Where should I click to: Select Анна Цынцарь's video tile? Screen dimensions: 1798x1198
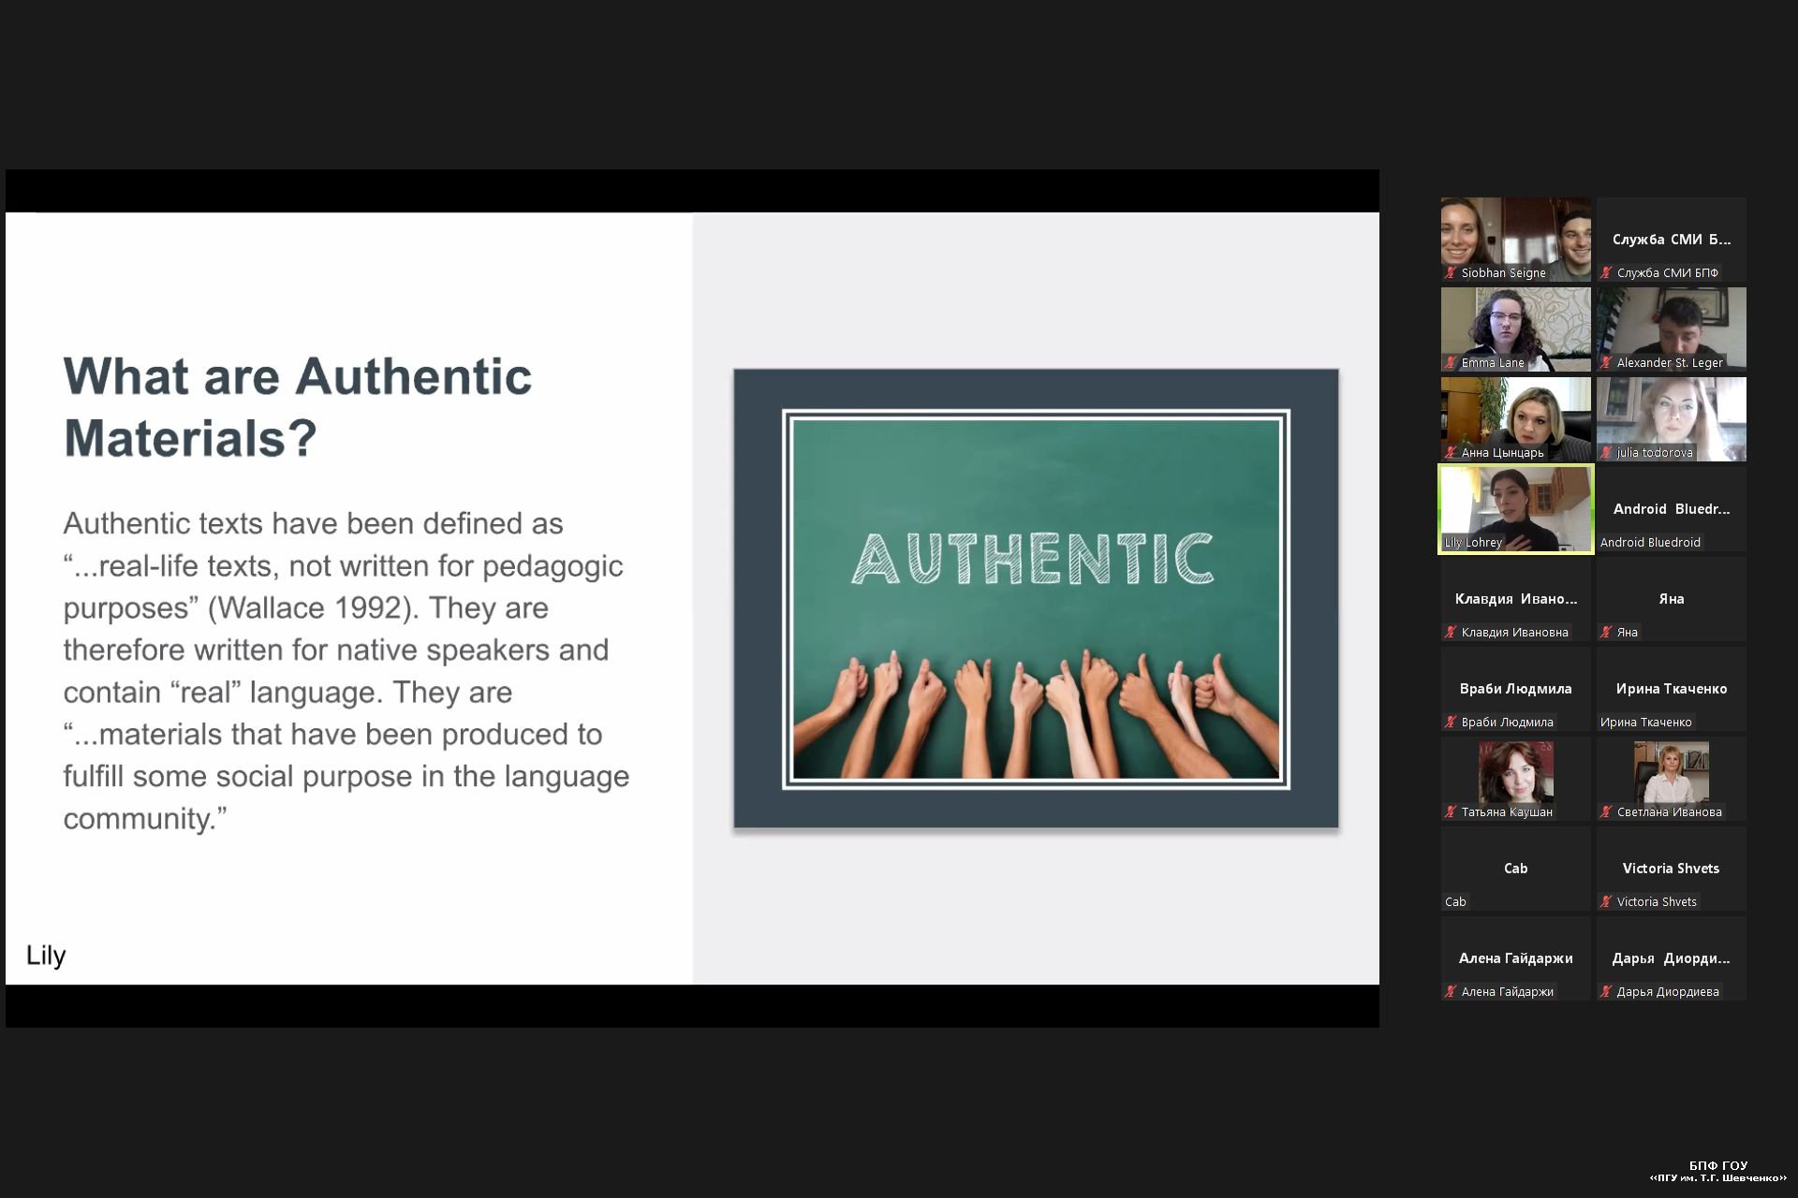pyautogui.click(x=1516, y=418)
